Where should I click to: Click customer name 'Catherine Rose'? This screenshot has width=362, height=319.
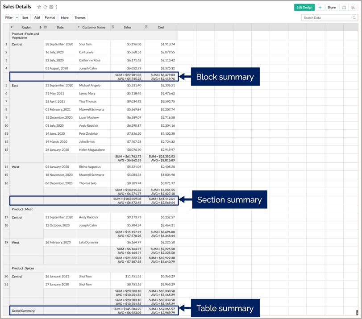90,60
